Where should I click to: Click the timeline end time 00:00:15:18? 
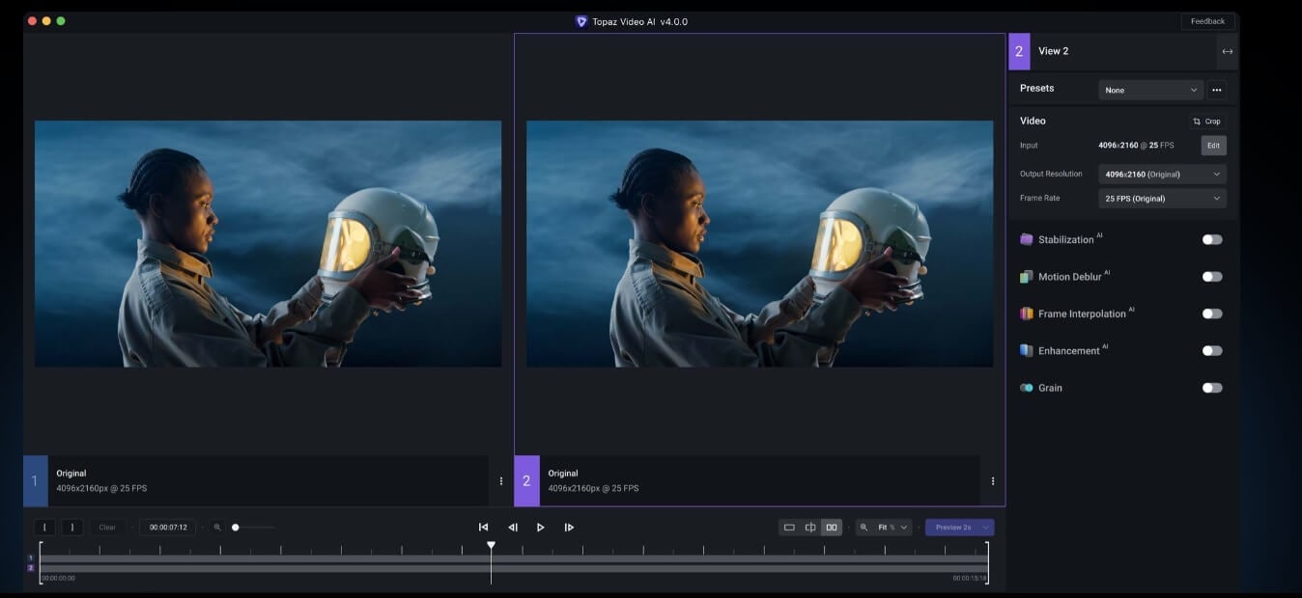point(970,579)
